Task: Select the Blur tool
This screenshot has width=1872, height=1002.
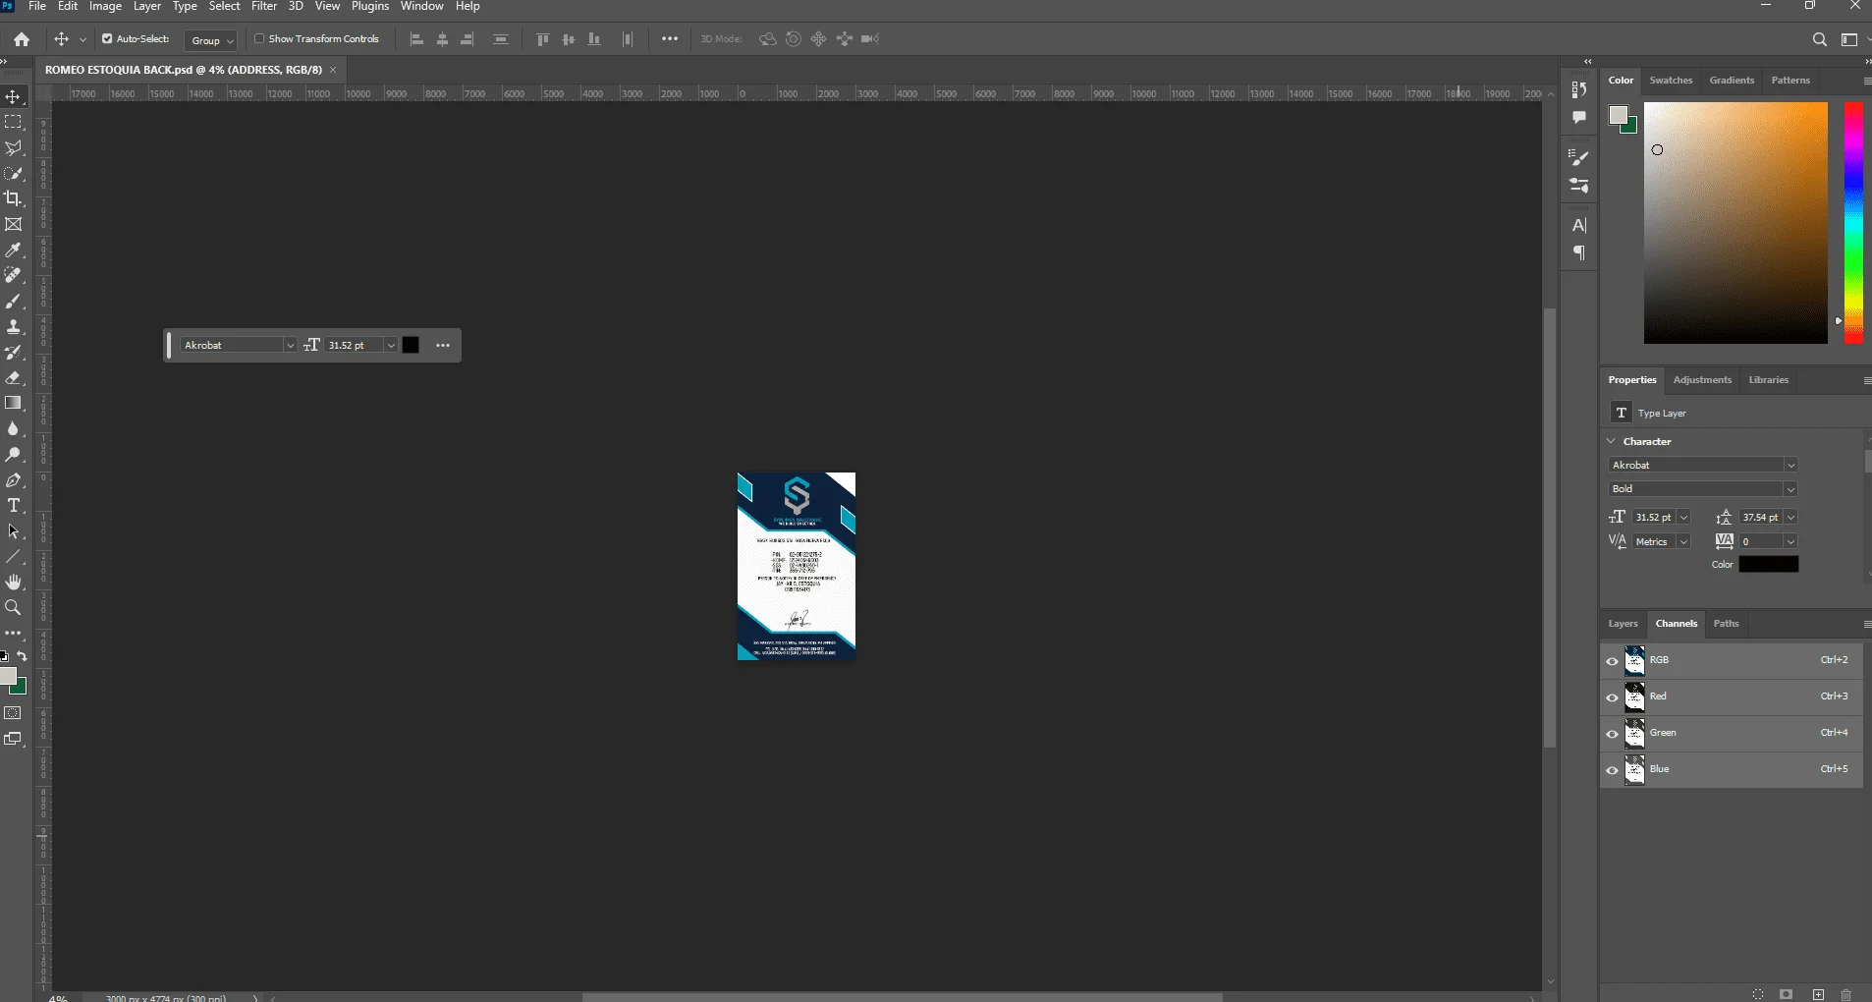Action: point(14,429)
